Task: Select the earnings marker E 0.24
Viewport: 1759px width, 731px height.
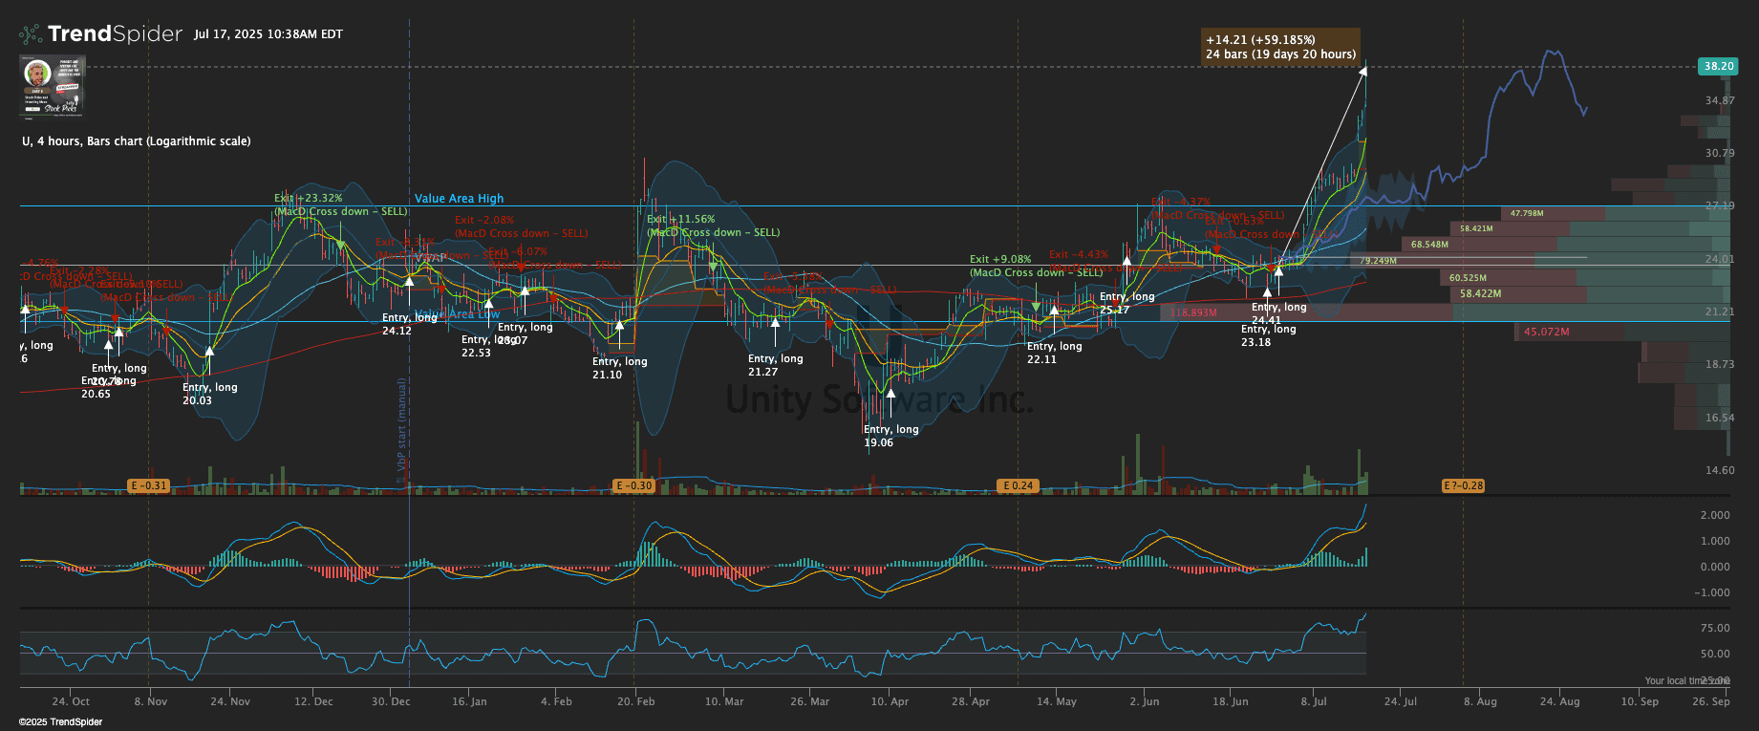Action: coord(1018,486)
